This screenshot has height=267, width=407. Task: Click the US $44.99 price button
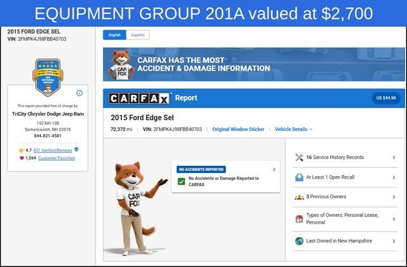[386, 98]
